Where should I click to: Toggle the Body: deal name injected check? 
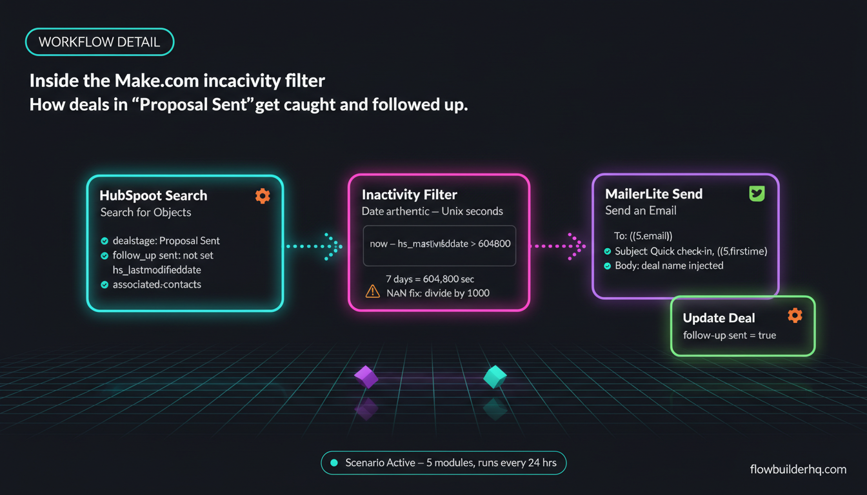(607, 266)
